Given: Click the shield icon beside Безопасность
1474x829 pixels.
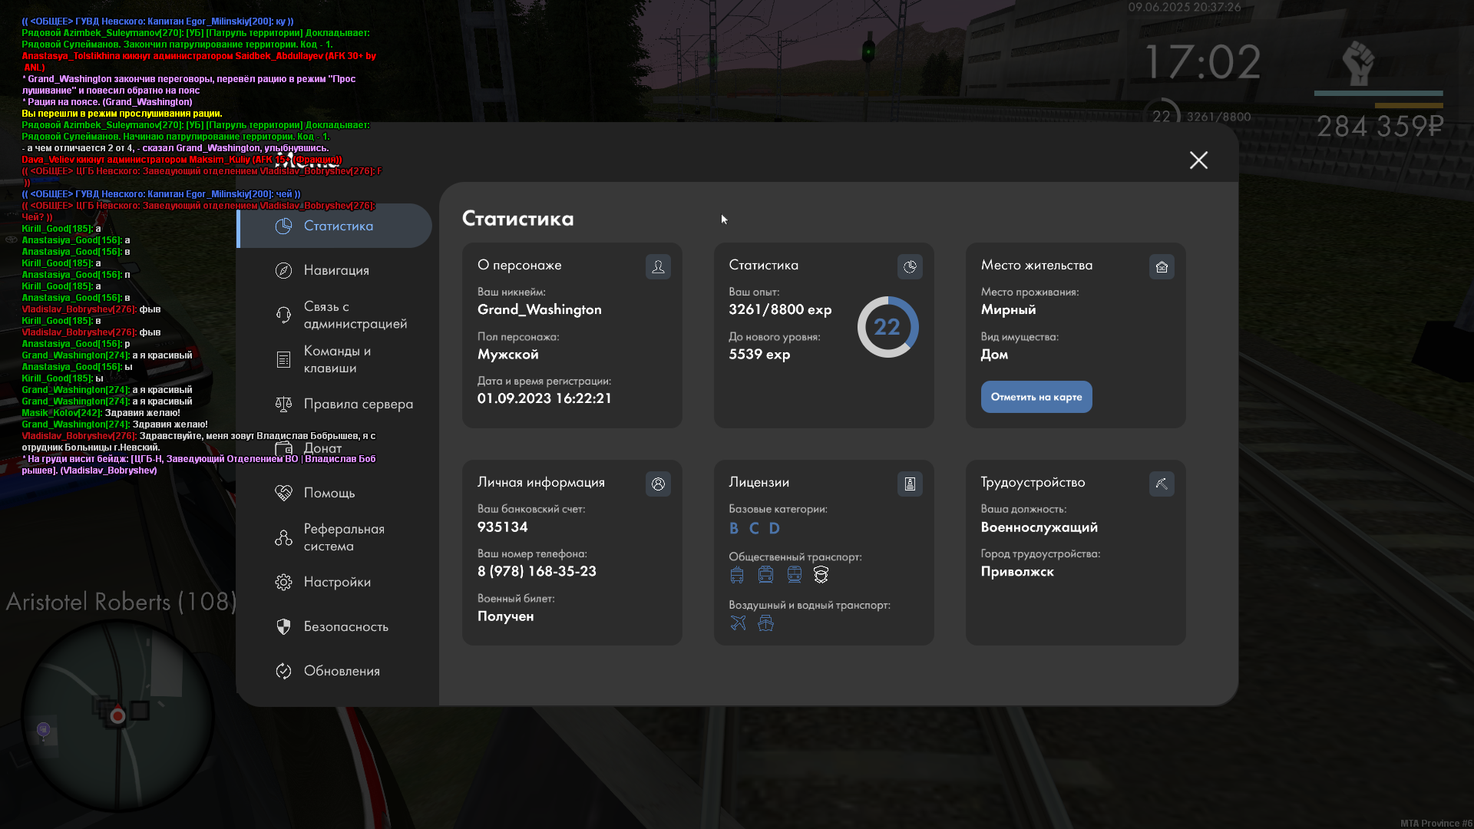Looking at the screenshot, I should point(283,626).
